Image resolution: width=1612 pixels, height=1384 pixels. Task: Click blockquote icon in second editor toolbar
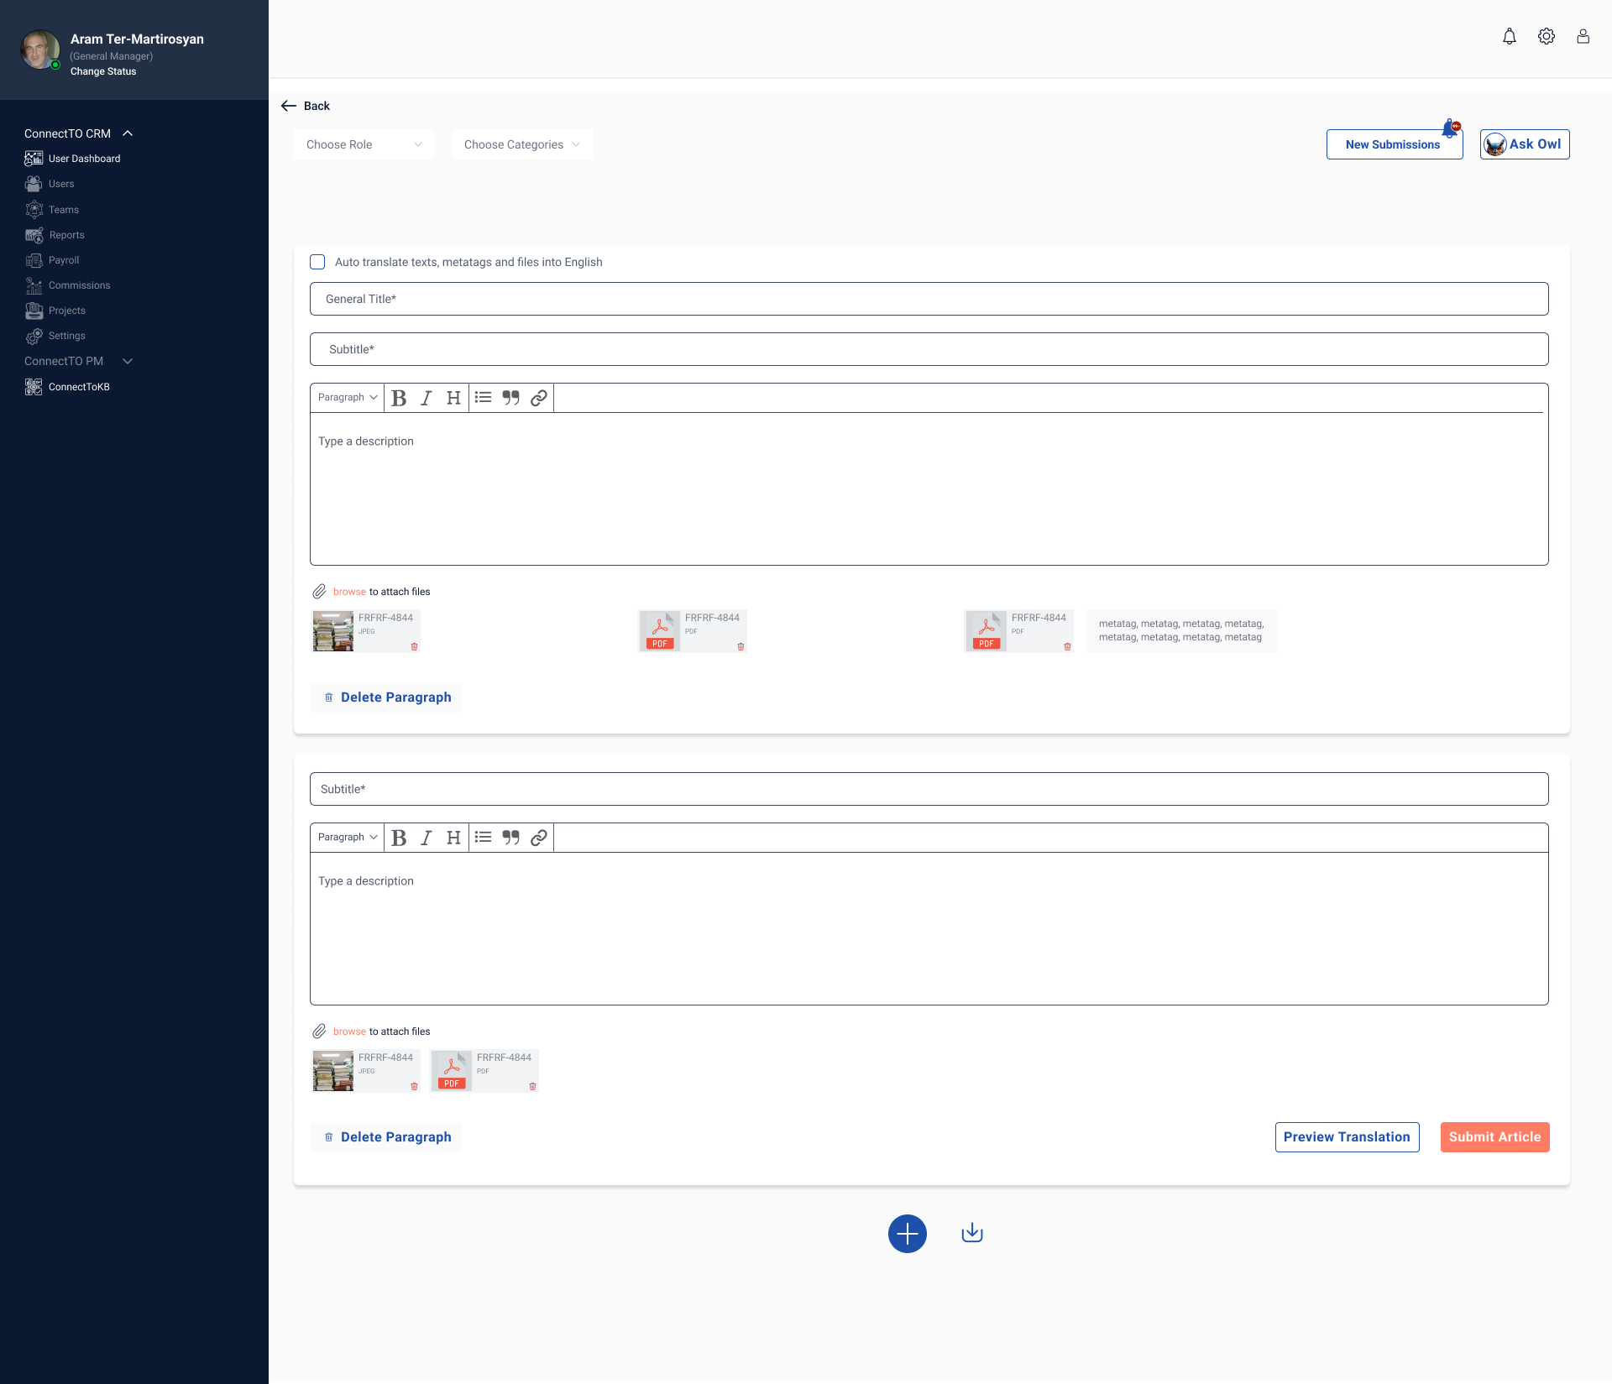click(510, 838)
